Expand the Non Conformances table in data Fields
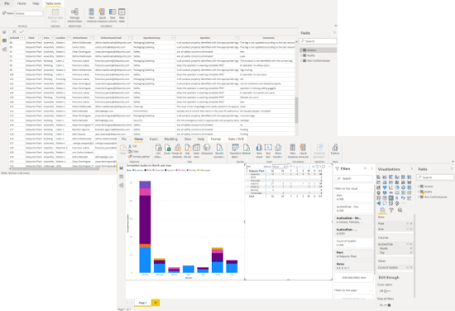 (301, 61)
